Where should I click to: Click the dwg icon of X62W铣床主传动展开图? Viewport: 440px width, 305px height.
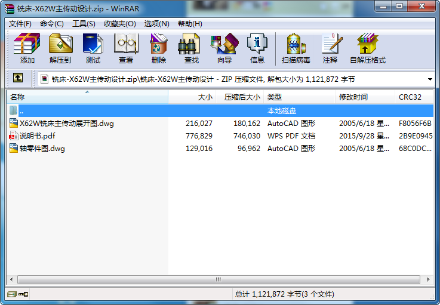pyautogui.click(x=14, y=123)
